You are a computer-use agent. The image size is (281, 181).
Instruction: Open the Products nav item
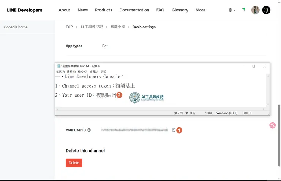(x=104, y=10)
